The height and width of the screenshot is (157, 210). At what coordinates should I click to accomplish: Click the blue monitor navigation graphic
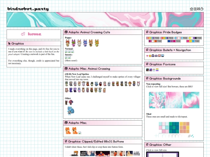point(163,55)
